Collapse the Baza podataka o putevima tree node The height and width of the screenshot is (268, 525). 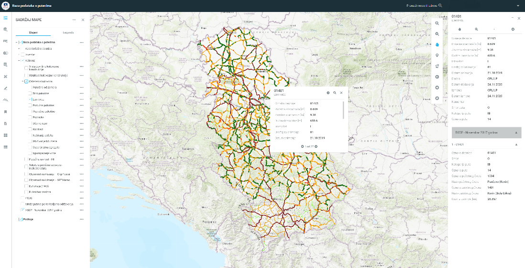pos(16,43)
